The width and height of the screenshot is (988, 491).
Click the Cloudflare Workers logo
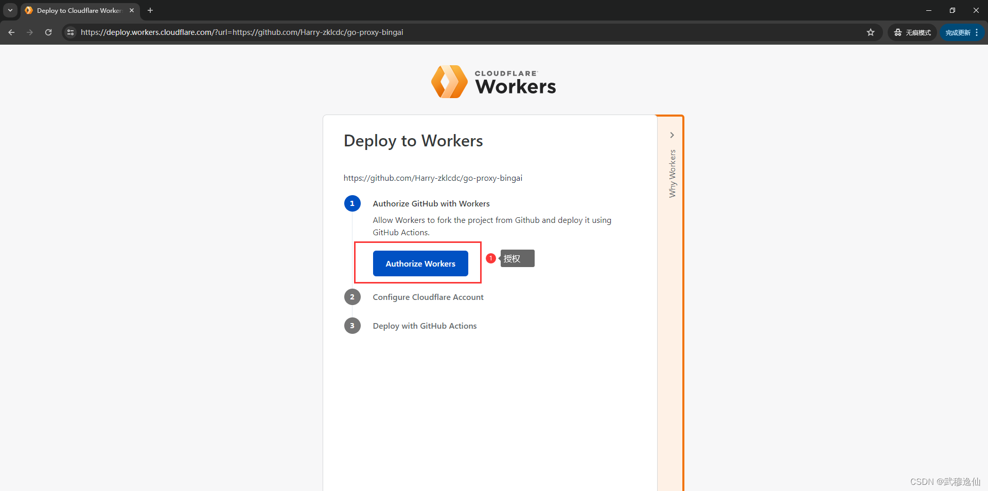coord(493,81)
